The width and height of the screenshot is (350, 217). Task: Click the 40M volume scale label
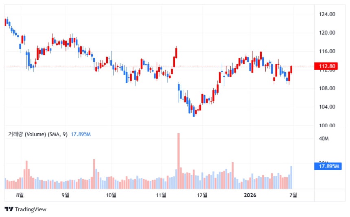[324, 139]
